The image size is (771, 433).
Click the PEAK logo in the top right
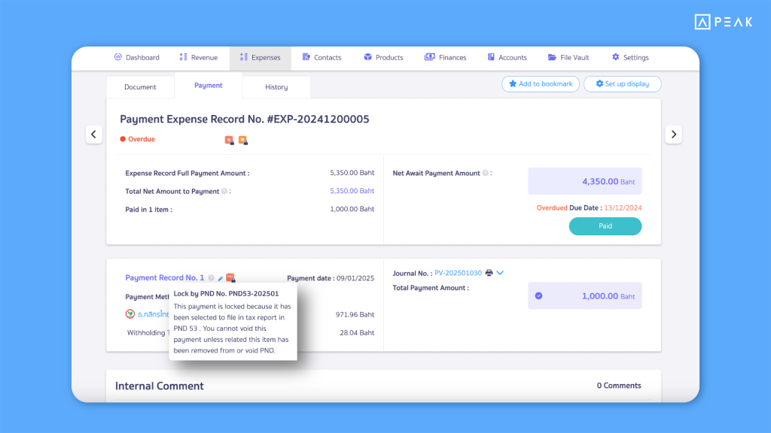coord(721,22)
